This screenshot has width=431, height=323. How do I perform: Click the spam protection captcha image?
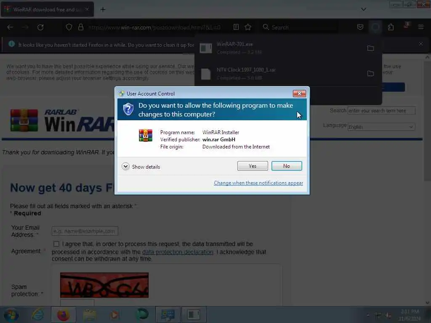coord(104,285)
